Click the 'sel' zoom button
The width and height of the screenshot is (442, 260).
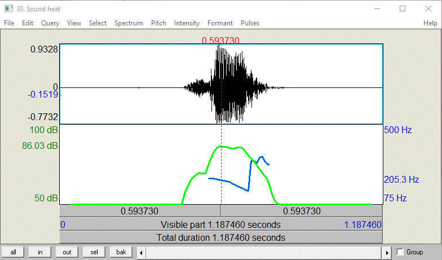94,252
